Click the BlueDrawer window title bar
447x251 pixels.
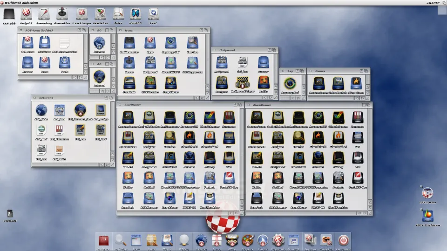pyautogui.click(x=177, y=105)
